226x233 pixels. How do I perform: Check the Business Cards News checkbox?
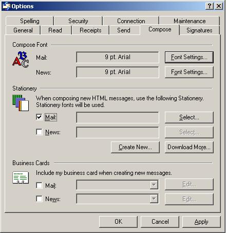point(39,199)
